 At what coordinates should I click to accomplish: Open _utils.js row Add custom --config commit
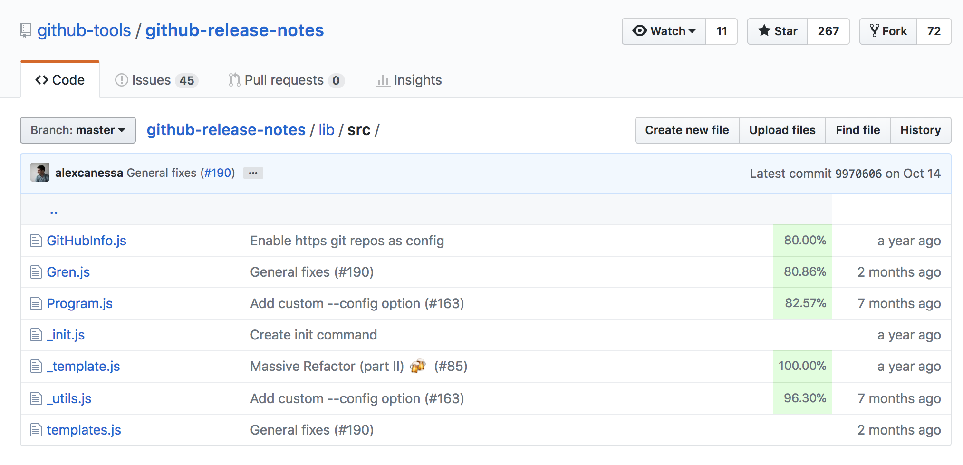point(357,398)
